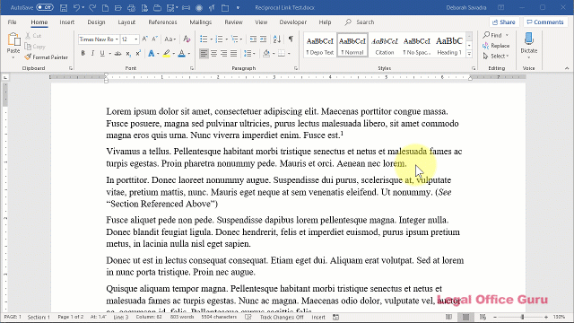Open the Find dropdown arrow
Screen dimensions: 574x323
coord(507,35)
